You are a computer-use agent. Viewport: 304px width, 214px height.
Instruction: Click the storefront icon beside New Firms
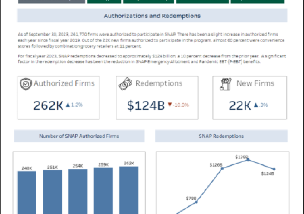coord(225,84)
